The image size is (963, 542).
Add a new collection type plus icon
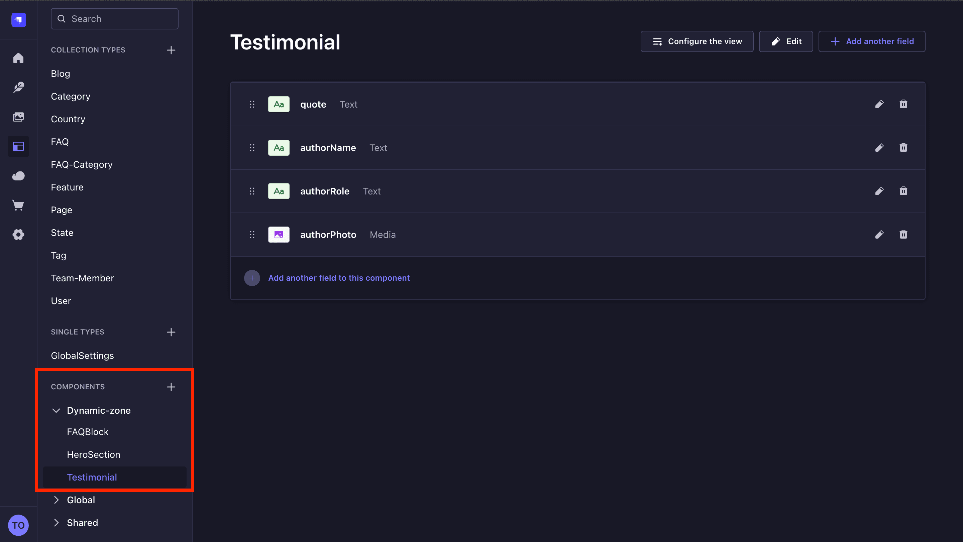tap(171, 50)
